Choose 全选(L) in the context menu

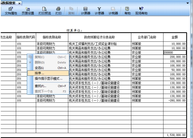tap(48, 68)
